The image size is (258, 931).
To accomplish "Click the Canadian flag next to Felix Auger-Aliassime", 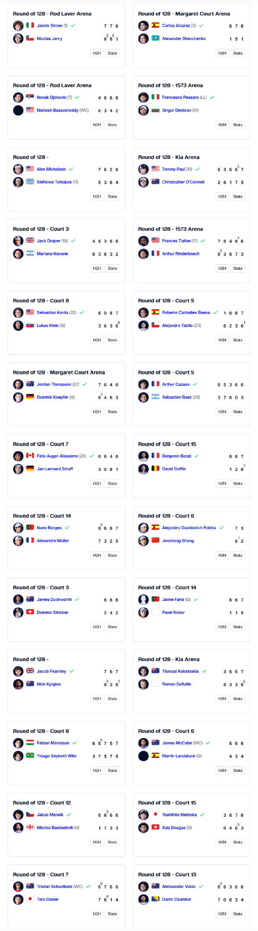I will pos(30,456).
